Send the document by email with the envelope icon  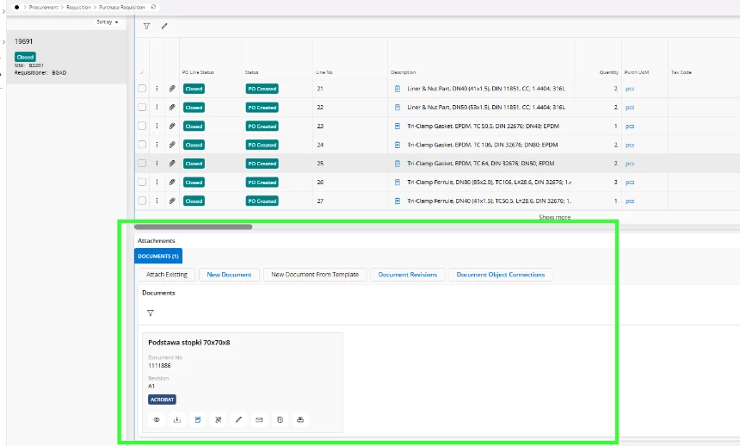pyautogui.click(x=259, y=419)
